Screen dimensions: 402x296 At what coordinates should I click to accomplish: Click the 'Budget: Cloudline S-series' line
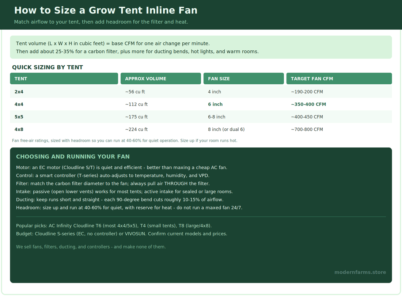(x=122, y=234)
